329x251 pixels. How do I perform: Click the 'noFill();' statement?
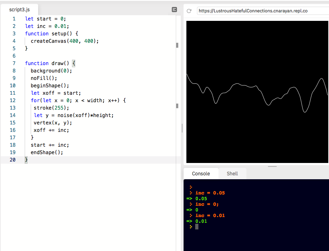[x=44, y=78]
